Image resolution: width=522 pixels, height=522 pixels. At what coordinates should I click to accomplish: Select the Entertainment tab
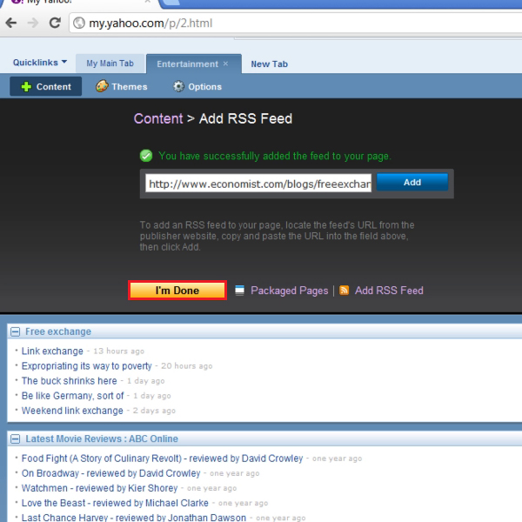coord(187,64)
